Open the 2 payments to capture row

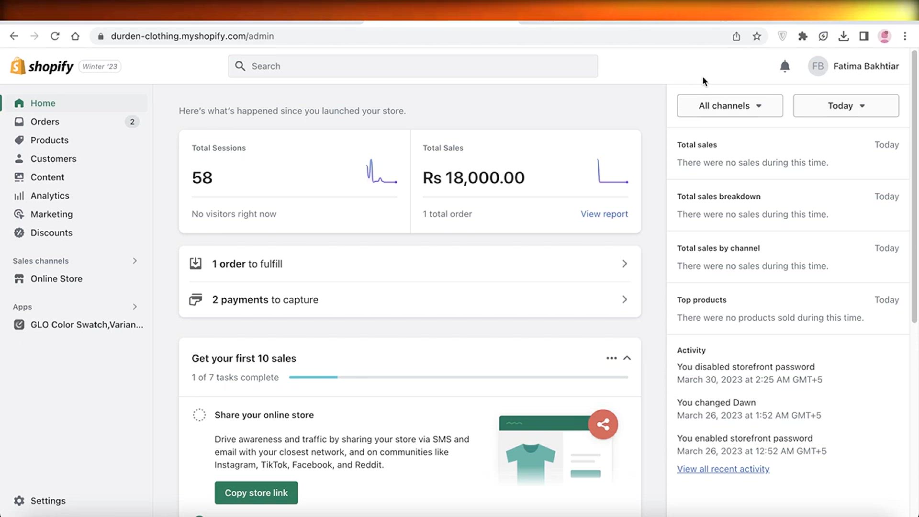(410, 300)
